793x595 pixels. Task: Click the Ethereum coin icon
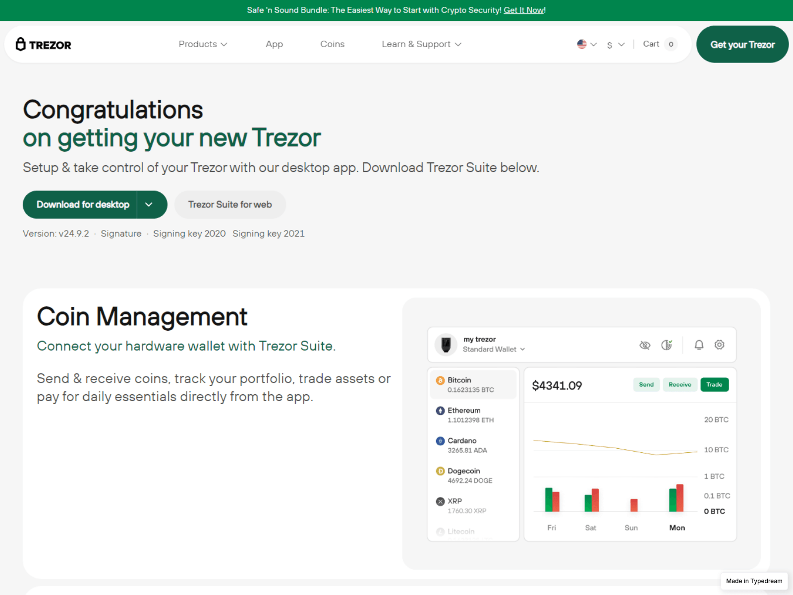(440, 411)
